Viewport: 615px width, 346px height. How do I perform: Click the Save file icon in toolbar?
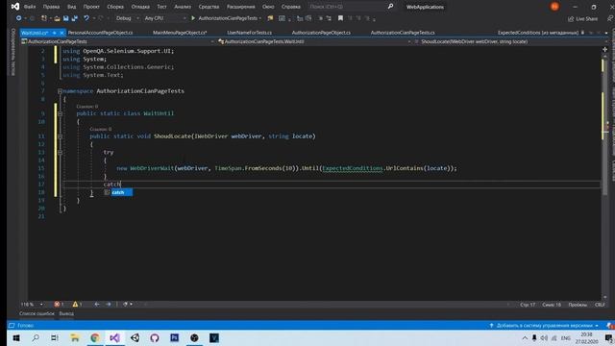click(x=65, y=18)
